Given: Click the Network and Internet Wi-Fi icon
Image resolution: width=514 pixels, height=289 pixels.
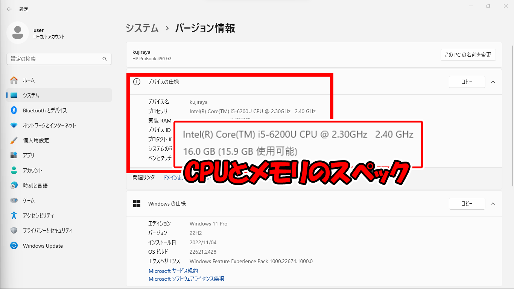Looking at the screenshot, I should 14,126.
